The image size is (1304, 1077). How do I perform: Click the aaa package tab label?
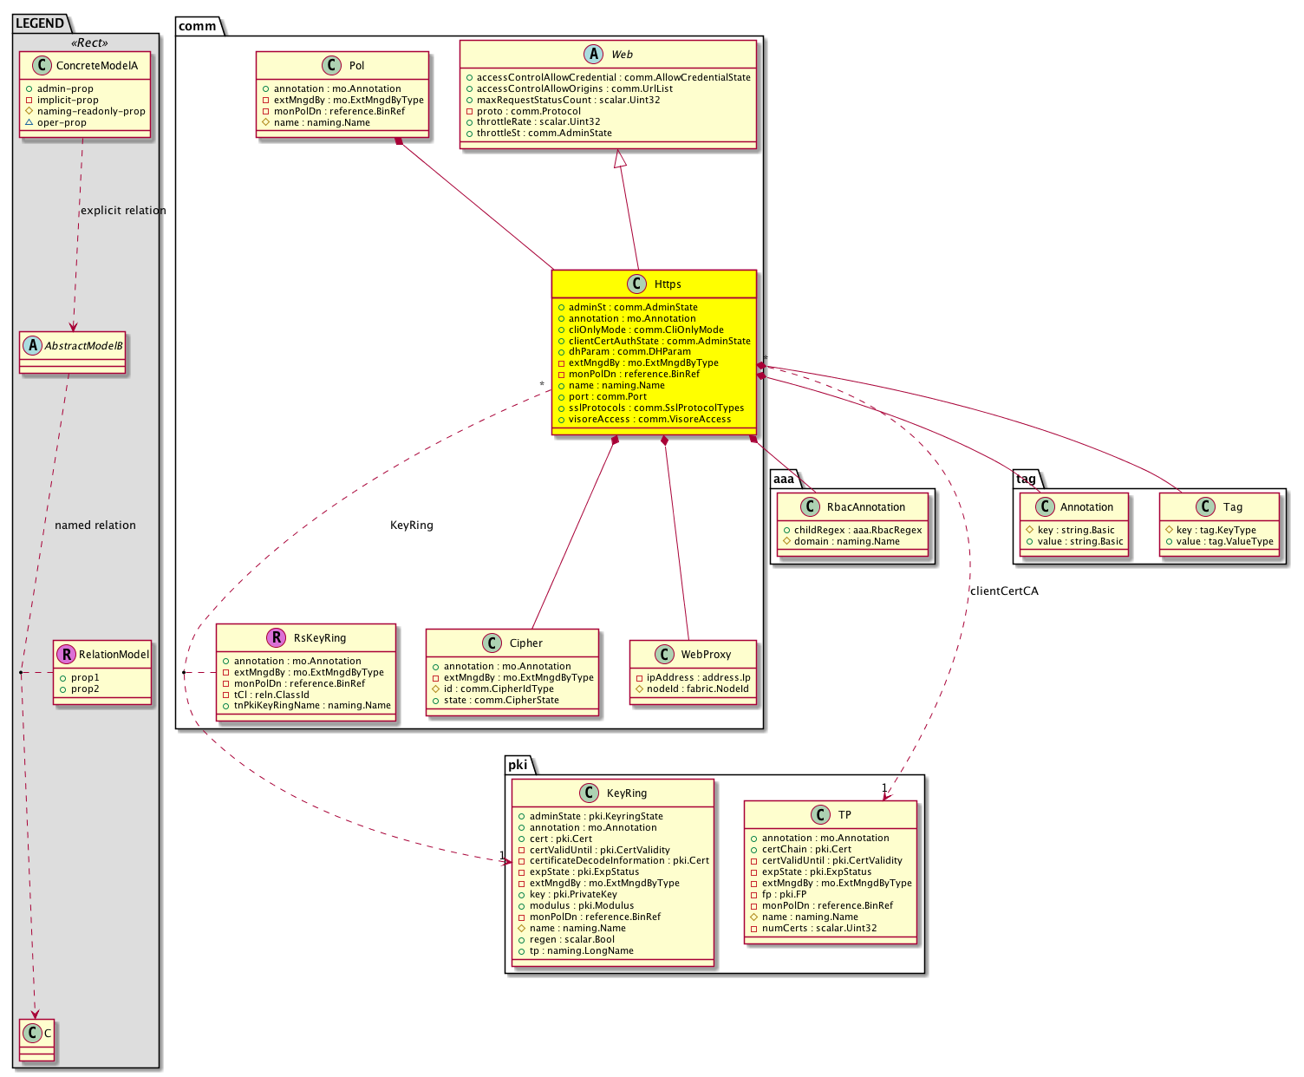point(783,479)
